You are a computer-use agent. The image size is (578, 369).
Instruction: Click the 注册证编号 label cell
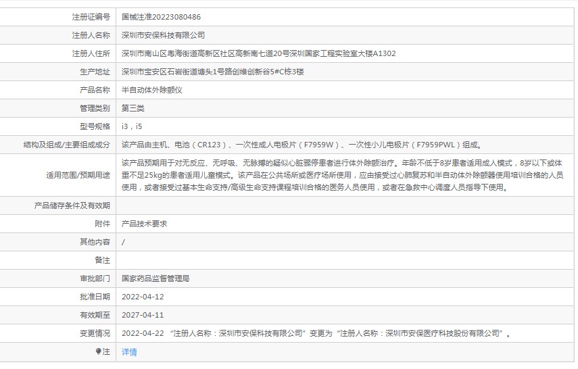point(91,17)
